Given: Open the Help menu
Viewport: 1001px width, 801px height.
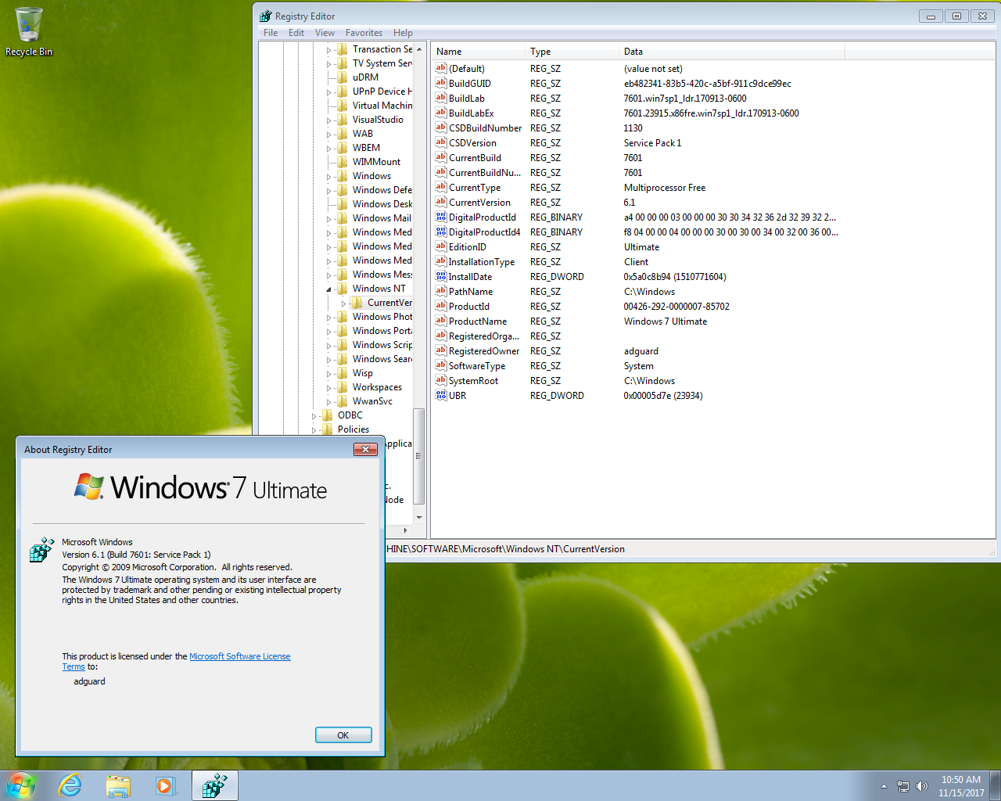Looking at the screenshot, I should tap(403, 33).
